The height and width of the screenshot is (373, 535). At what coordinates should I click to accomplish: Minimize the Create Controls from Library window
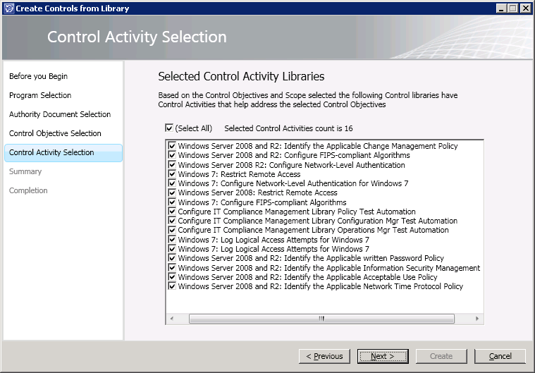500,8
